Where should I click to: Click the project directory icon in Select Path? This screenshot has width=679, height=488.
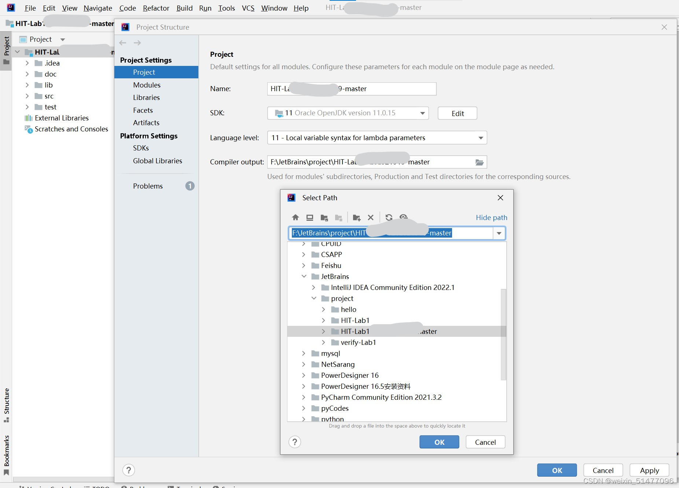coord(324,217)
